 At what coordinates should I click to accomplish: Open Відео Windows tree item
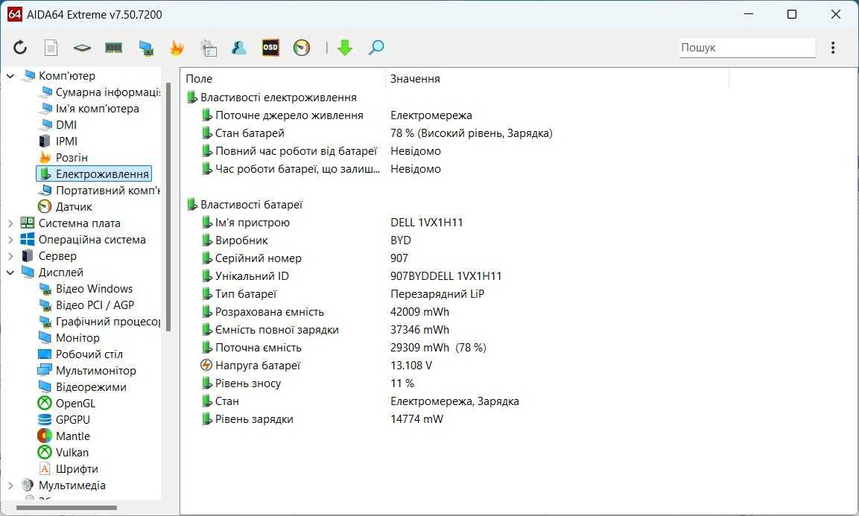pyautogui.click(x=86, y=289)
